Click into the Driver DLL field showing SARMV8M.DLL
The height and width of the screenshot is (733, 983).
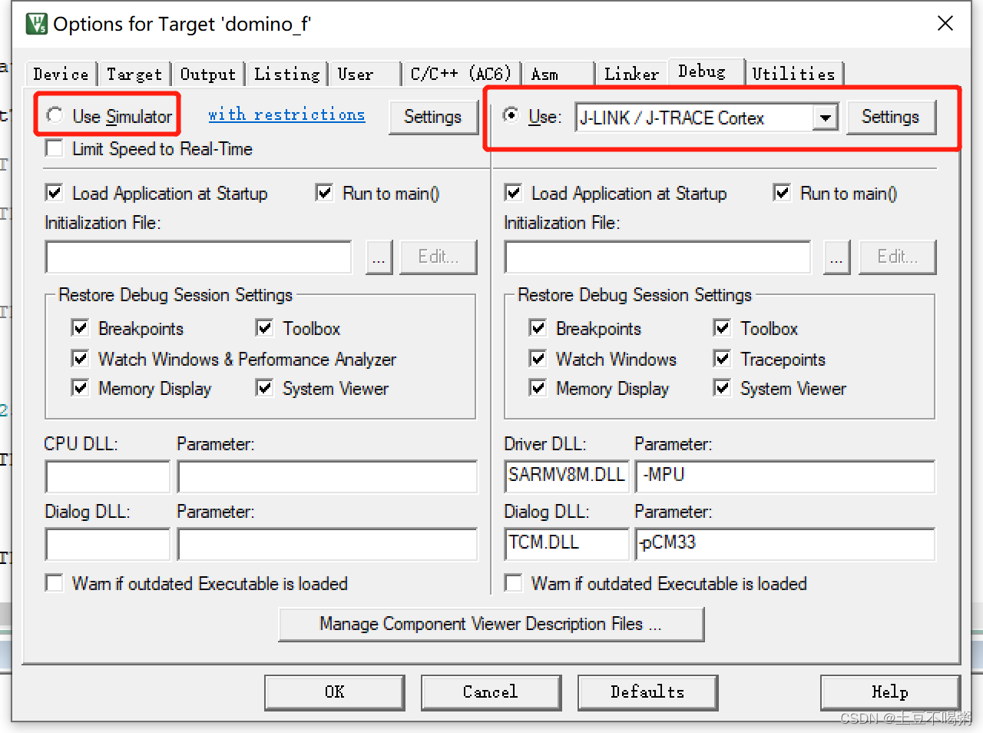pyautogui.click(x=566, y=476)
